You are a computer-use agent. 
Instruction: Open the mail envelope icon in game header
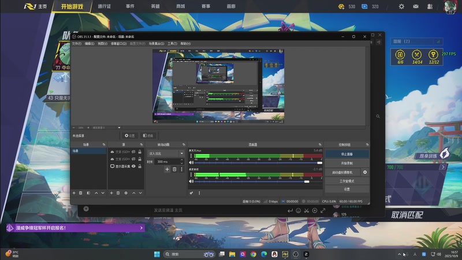point(416,6)
